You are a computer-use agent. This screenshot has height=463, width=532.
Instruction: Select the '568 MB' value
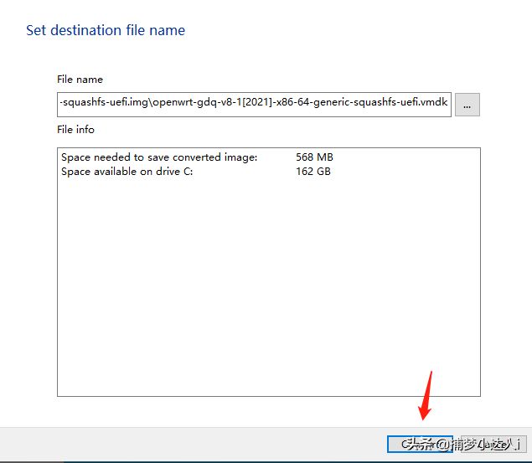point(314,157)
